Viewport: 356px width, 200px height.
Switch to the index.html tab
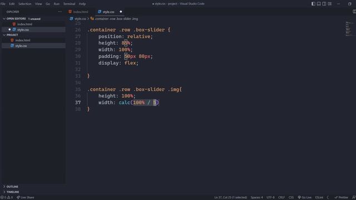[x=81, y=12]
